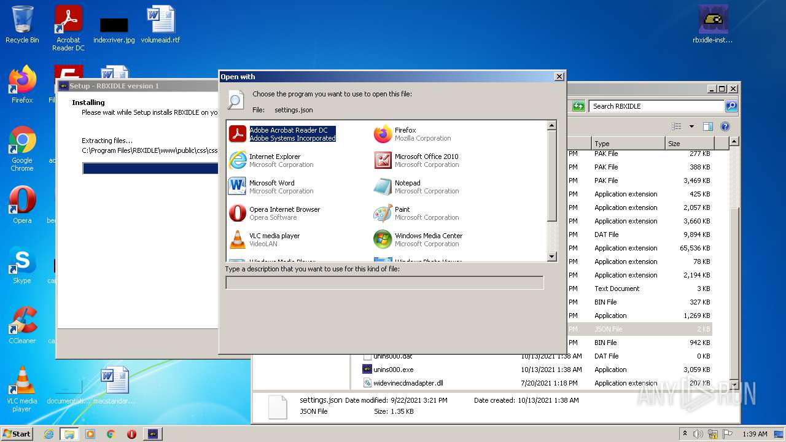
Task: Click Explorer refresh button beside search box
Action: coord(578,106)
